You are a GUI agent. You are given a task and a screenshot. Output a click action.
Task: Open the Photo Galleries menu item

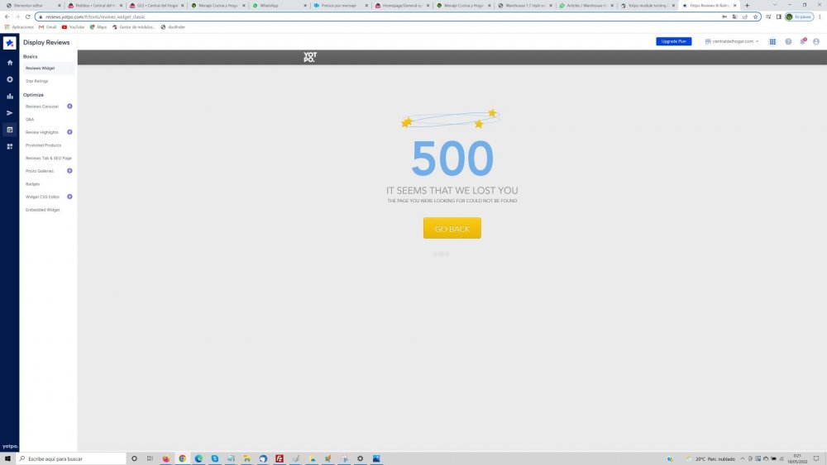tap(40, 171)
